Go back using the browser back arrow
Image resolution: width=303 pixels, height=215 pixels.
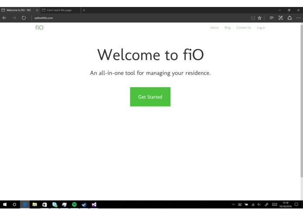[4, 18]
